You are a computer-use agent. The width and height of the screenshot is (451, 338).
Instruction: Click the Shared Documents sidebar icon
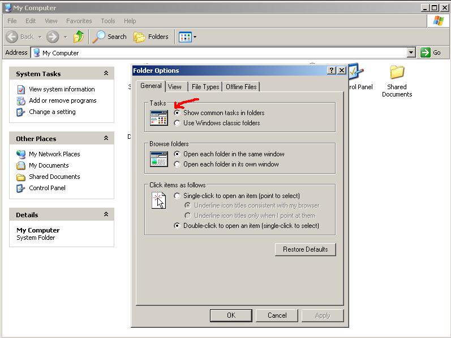[21, 177]
